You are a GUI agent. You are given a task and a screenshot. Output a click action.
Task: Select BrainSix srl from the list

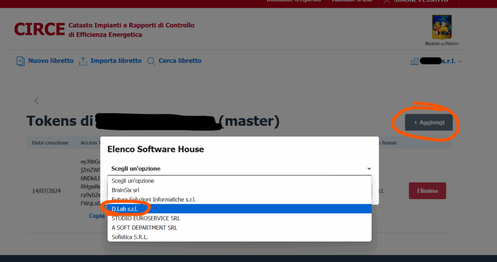click(x=240, y=190)
